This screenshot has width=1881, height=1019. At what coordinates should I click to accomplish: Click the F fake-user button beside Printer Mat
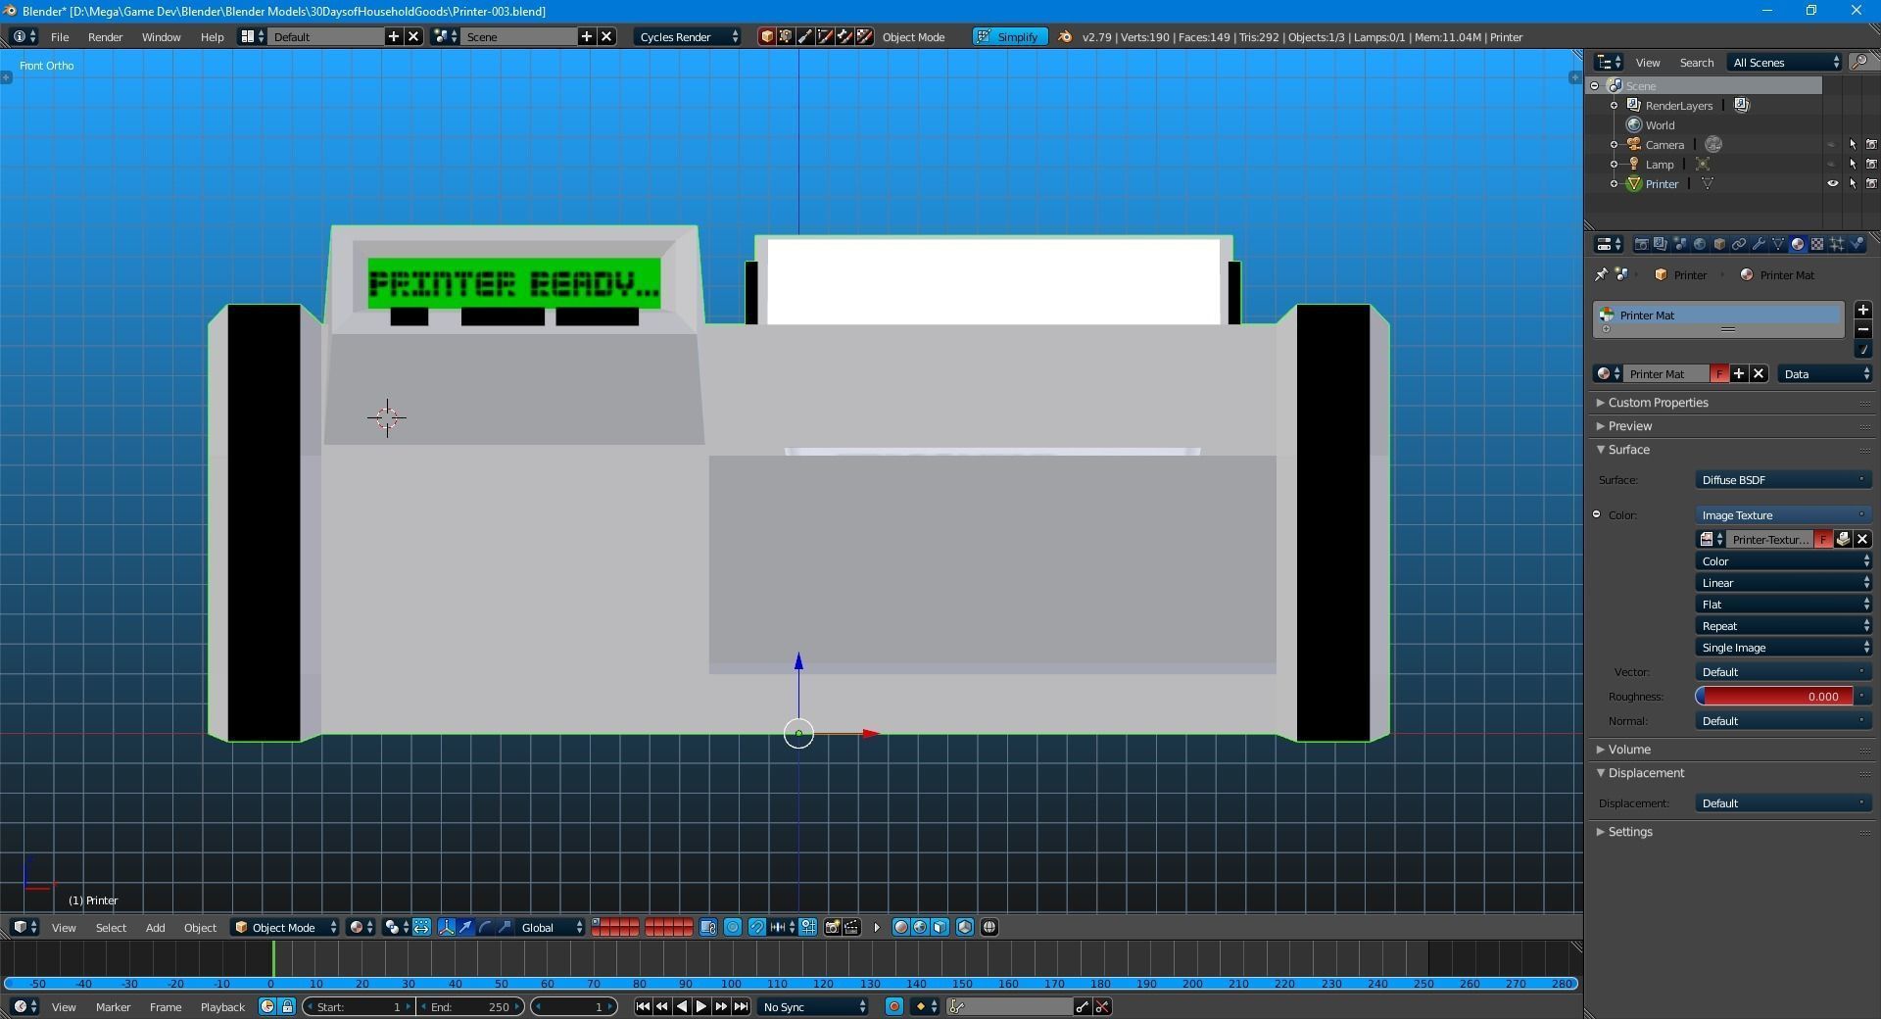(x=1719, y=373)
